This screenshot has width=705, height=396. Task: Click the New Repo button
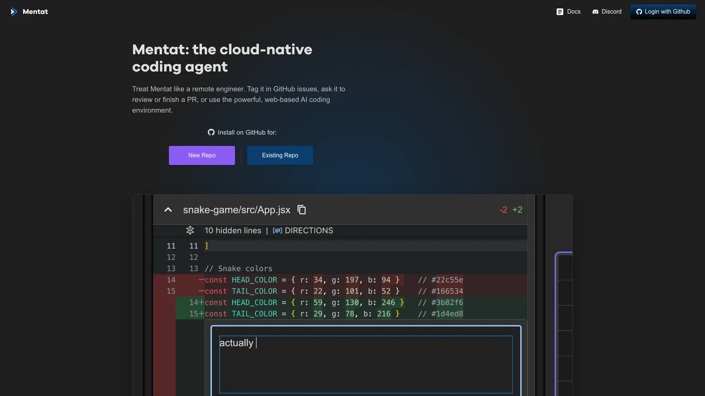(x=202, y=155)
